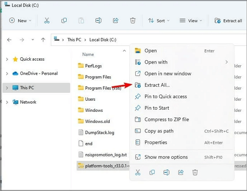
Task: Expand the Quick access tree node
Action: 7,59
